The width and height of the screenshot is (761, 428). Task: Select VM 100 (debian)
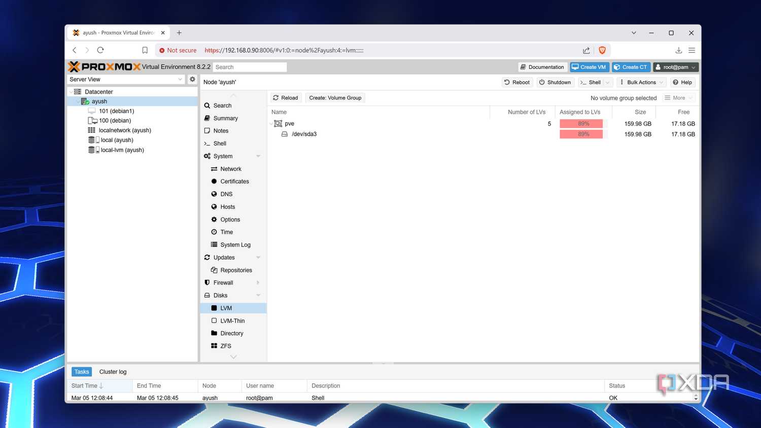[115, 121]
